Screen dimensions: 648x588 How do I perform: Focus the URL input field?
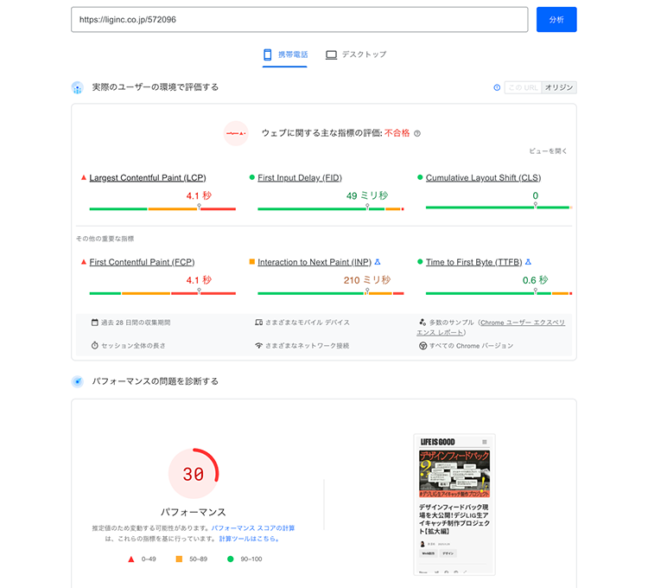click(299, 19)
